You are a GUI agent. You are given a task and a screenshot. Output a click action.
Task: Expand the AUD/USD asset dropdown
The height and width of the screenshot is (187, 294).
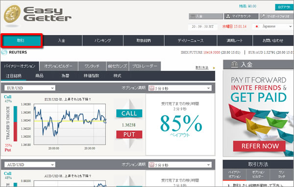pos(30,165)
